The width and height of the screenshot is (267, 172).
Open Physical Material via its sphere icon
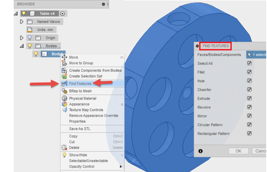coord(65,98)
